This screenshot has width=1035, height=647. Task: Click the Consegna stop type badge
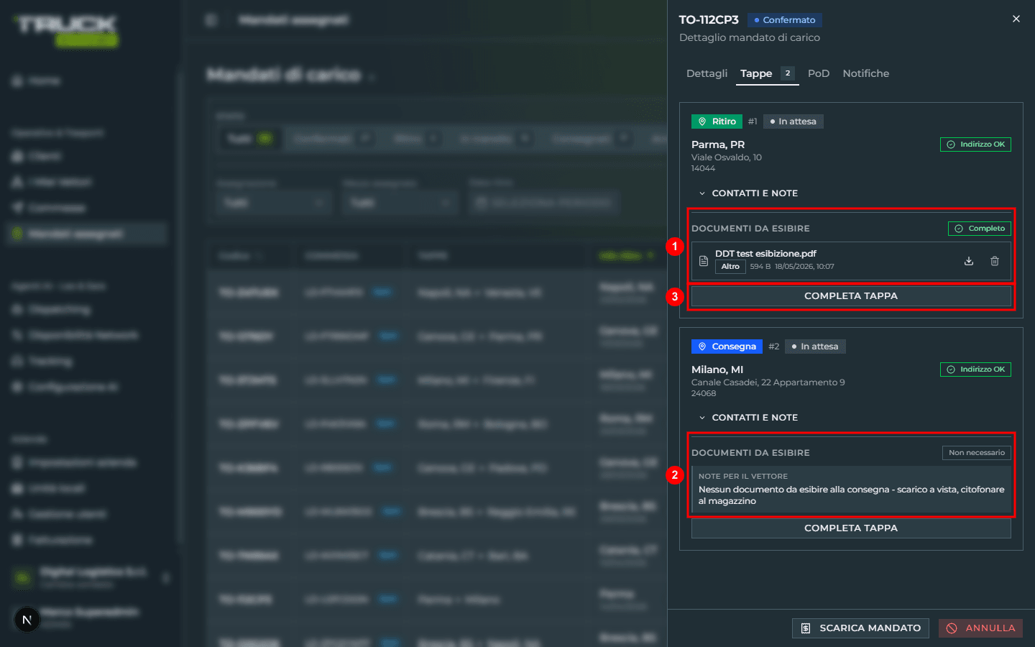[x=727, y=347]
